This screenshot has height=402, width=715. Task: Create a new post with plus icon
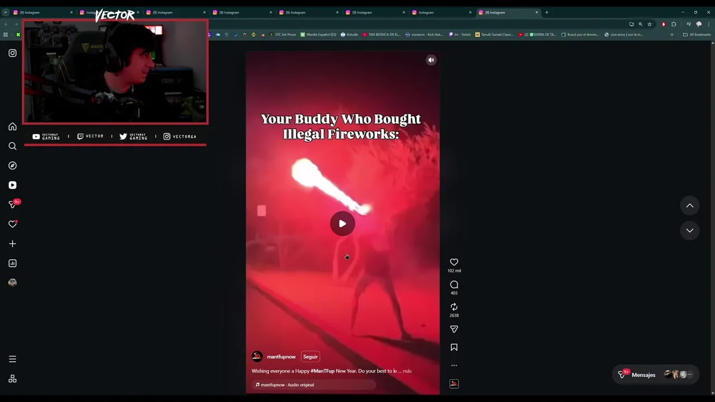point(12,244)
